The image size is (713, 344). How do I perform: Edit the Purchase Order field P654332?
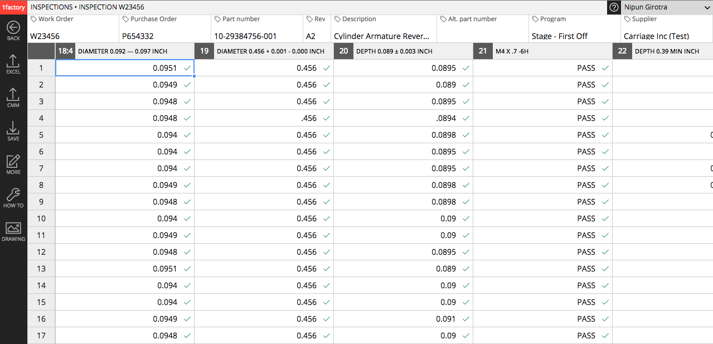165,36
